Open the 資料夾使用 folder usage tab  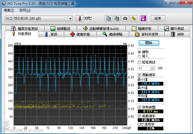[147, 34]
